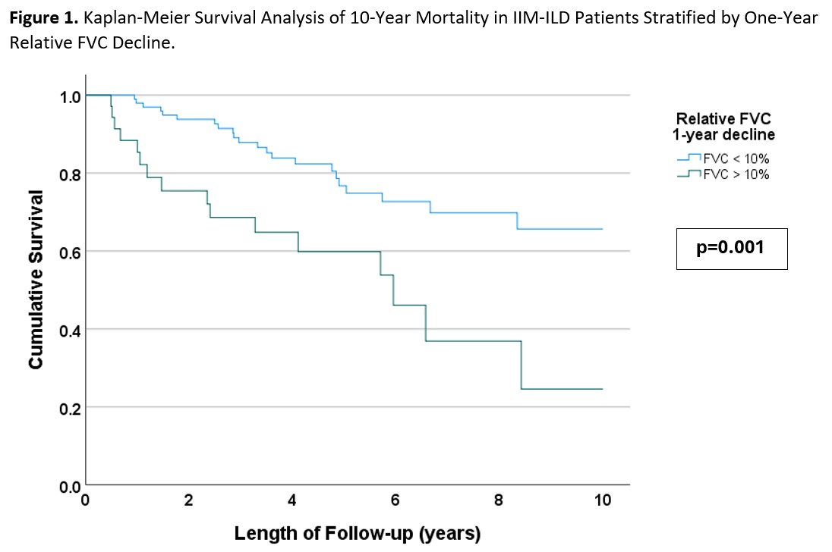832x552 pixels.
Task: Click the 0.4 y-axis tick label
Action: [x=70, y=330]
